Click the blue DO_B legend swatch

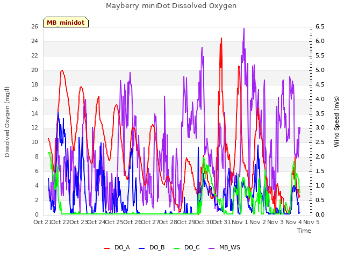click(x=141, y=248)
